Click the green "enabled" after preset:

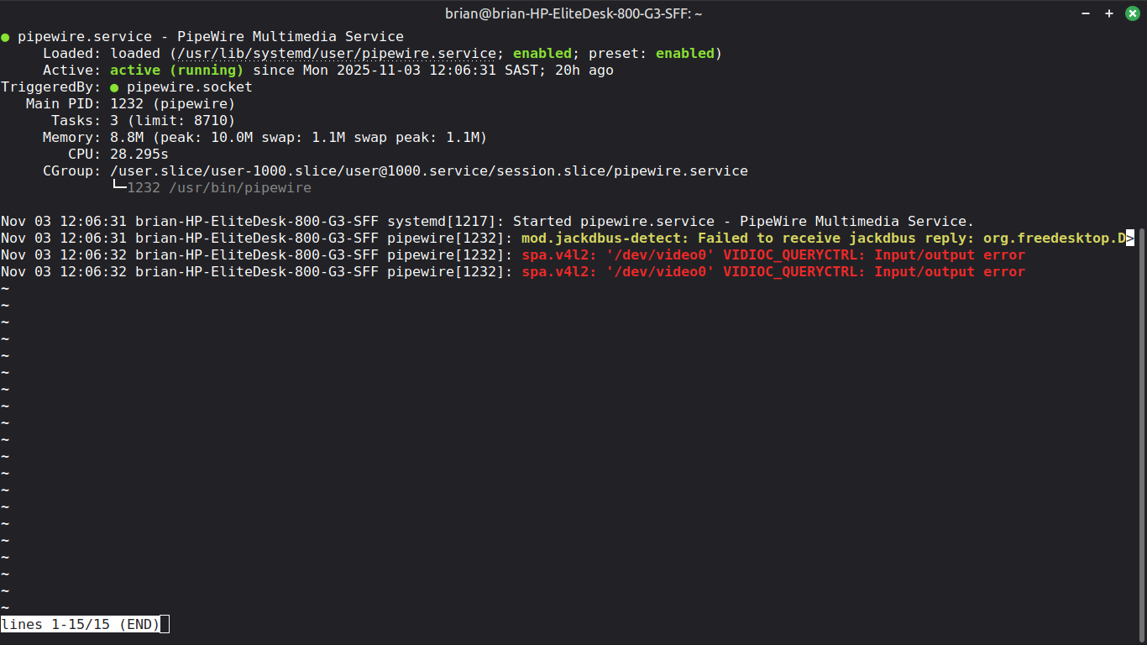pos(685,54)
